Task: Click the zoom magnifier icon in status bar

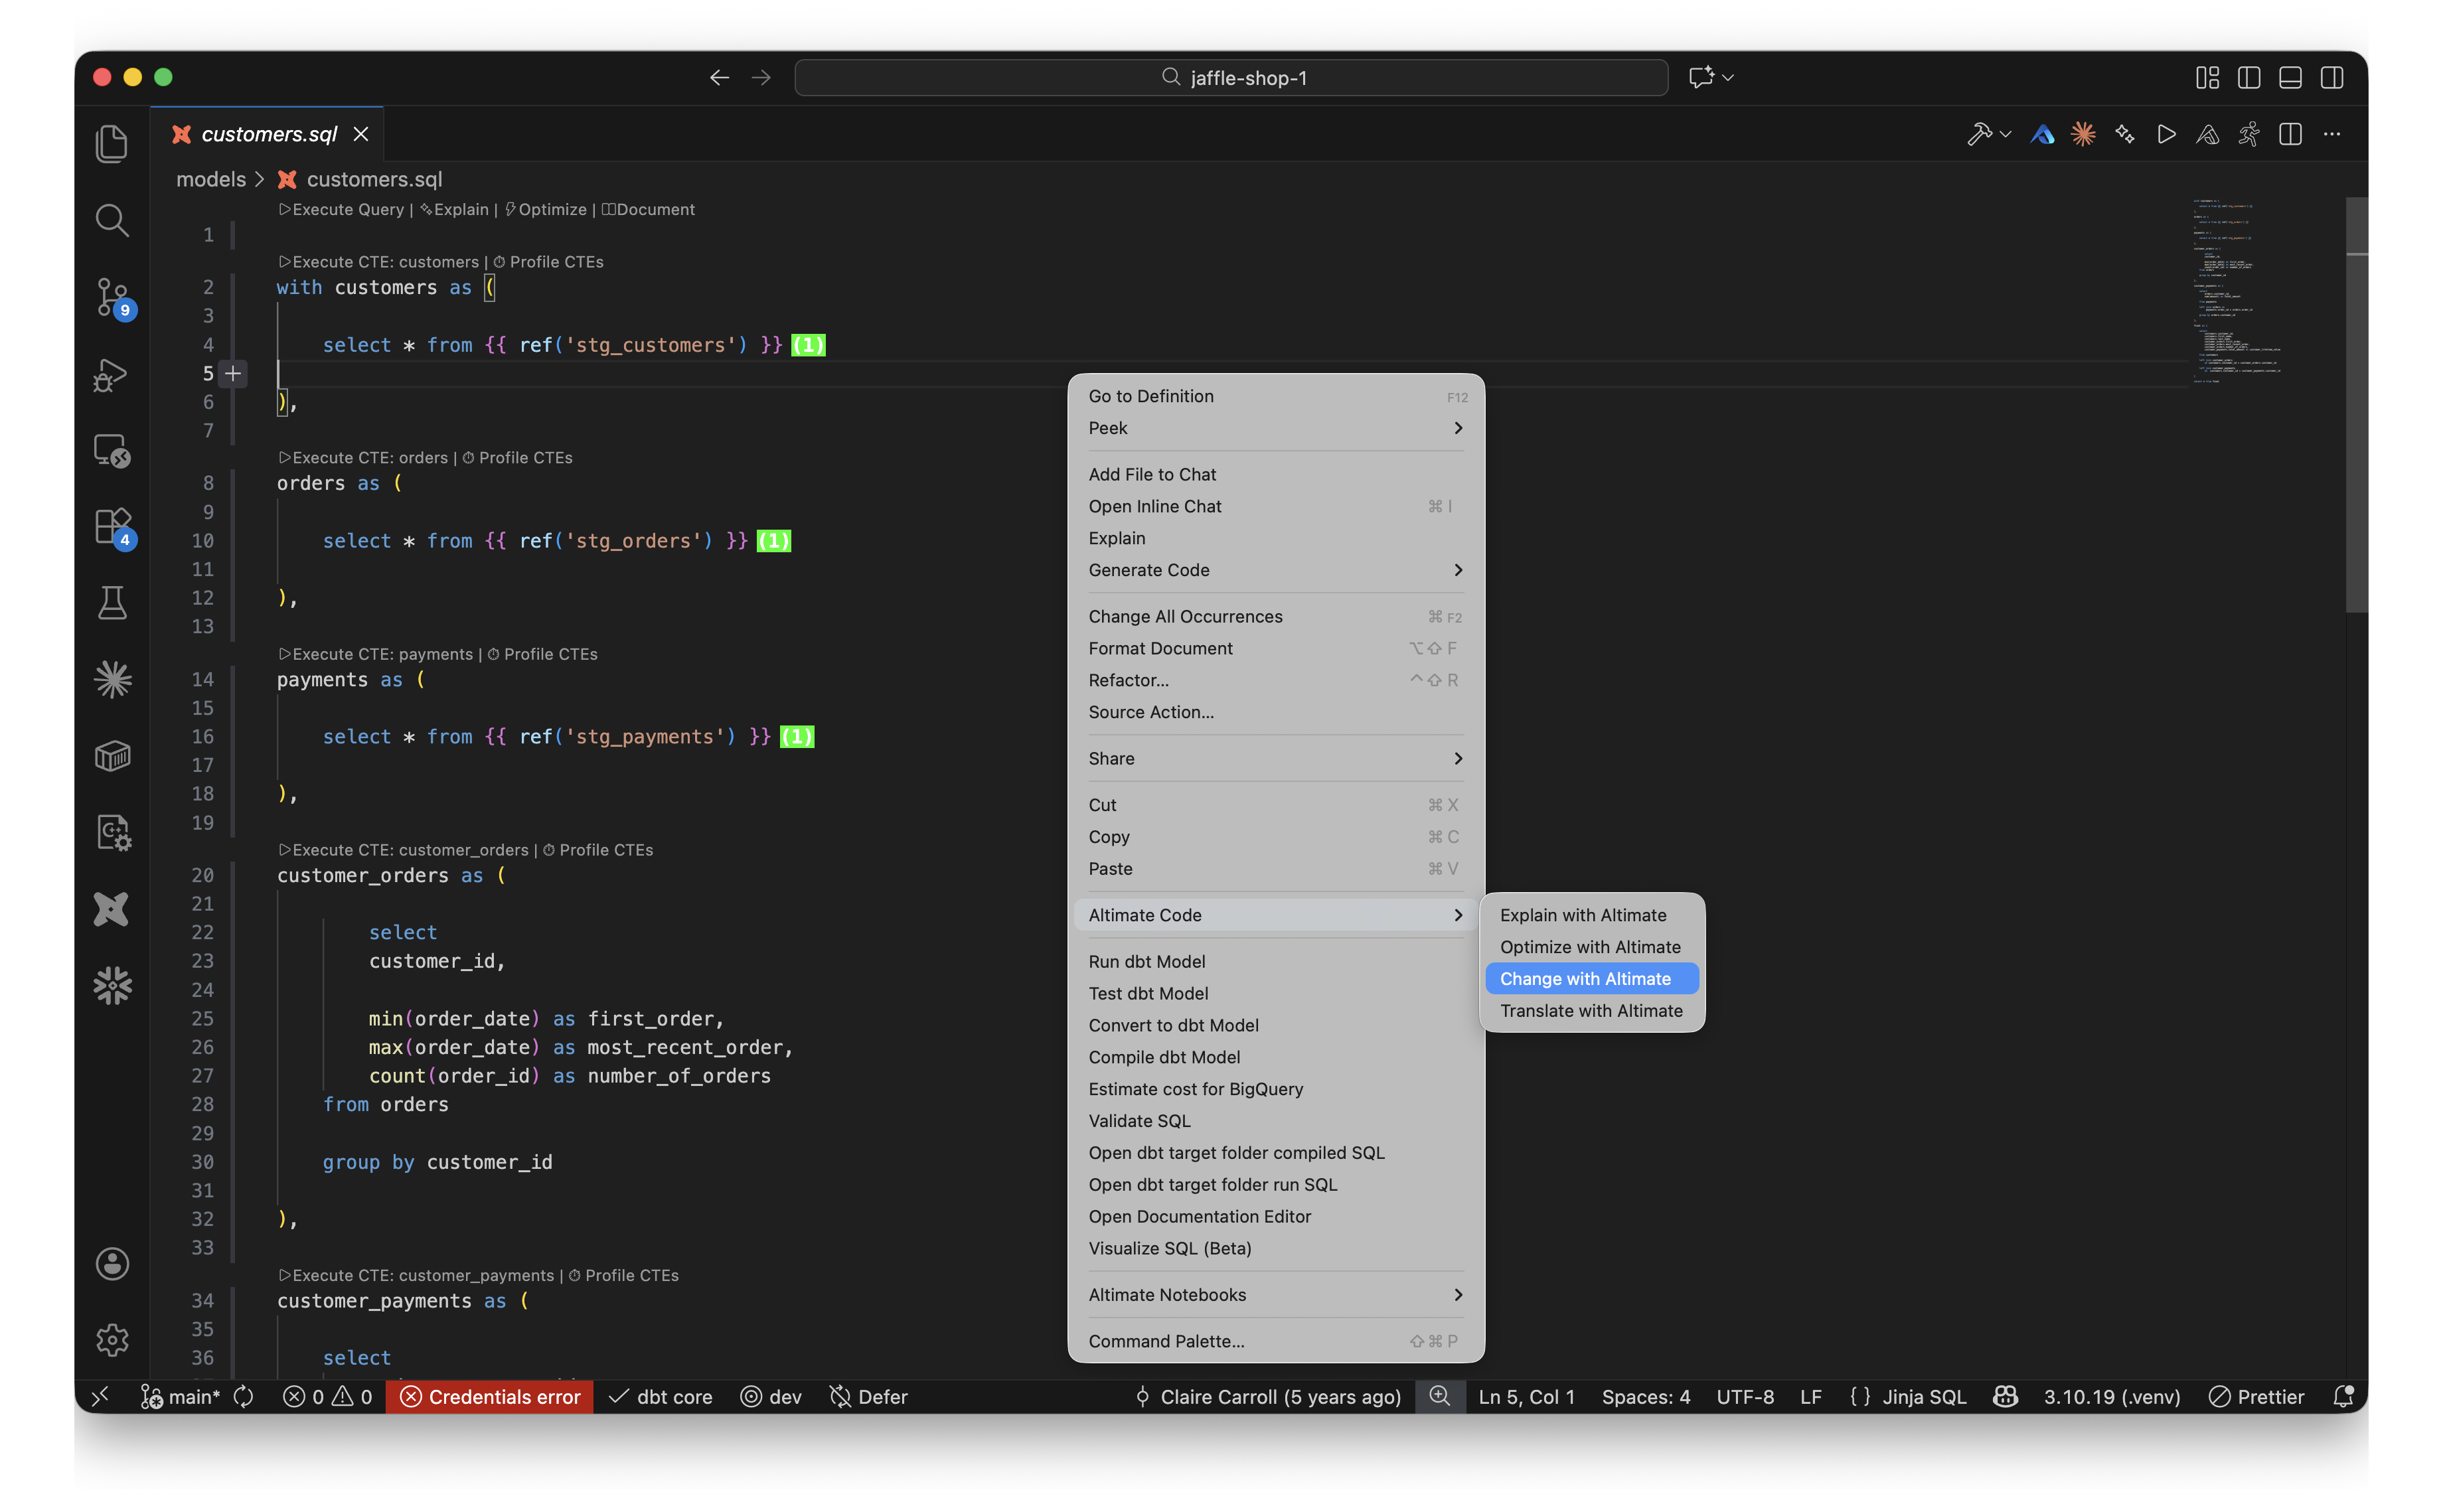Action: 1439,1397
